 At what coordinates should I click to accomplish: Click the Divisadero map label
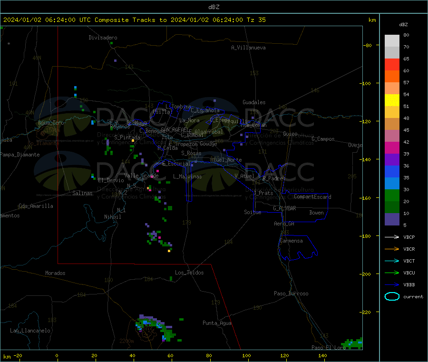click(103, 38)
